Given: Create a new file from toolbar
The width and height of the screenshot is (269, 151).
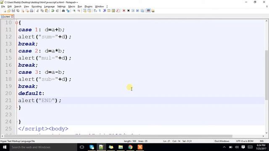Looking at the screenshot, I should tap(5, 11).
